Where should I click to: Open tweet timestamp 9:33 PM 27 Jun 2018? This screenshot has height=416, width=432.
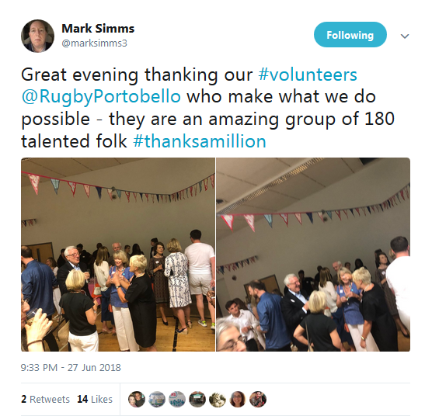pyautogui.click(x=71, y=368)
